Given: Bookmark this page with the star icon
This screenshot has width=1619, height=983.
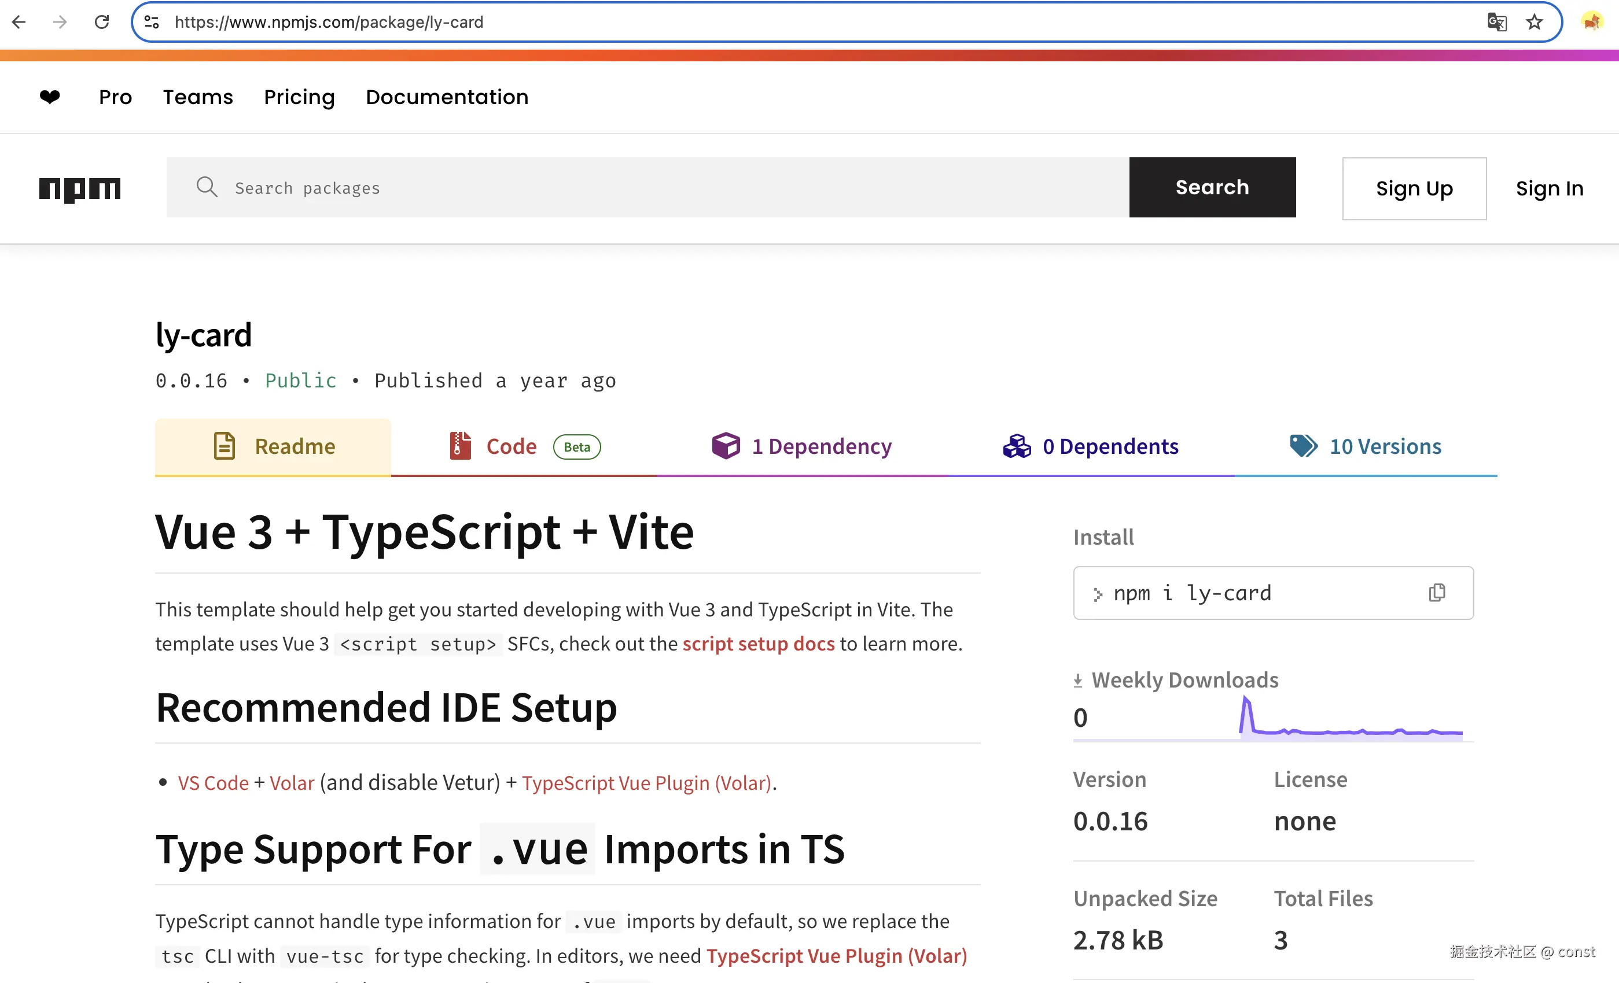Looking at the screenshot, I should (1533, 23).
